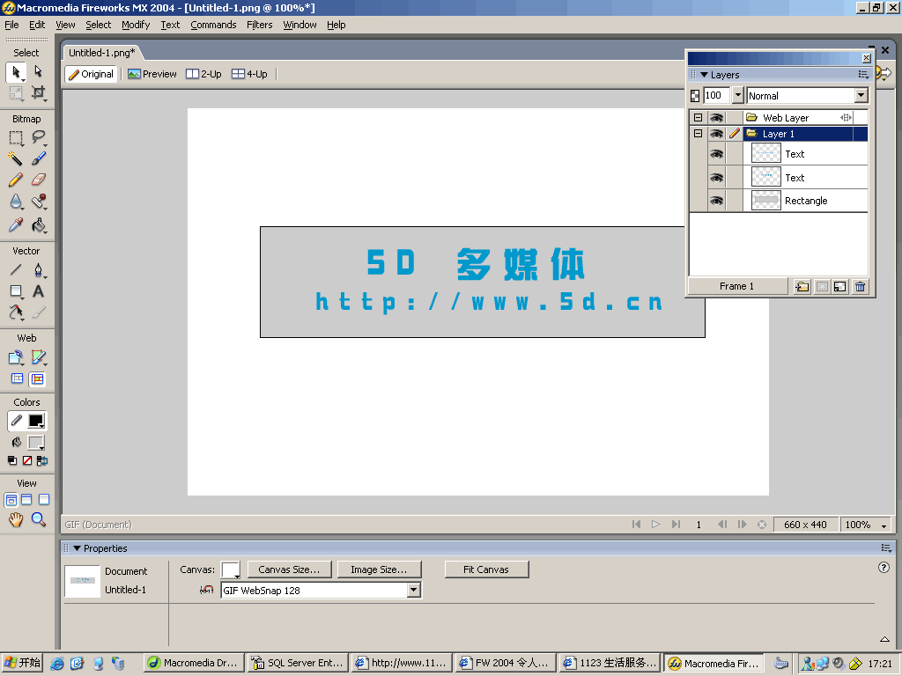The width and height of the screenshot is (902, 676).
Task: Select the Text tool
Action: pos(38,291)
